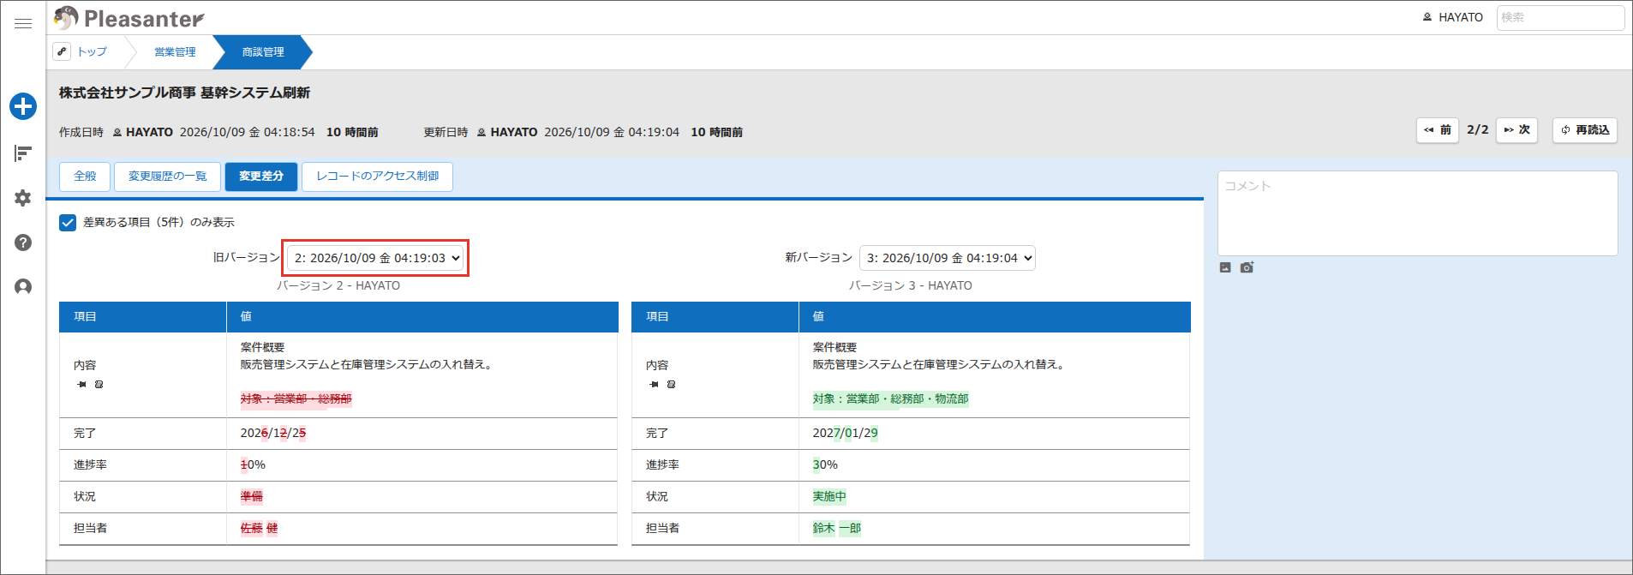Open the user account sidebar icon
Image resolution: width=1633 pixels, height=575 pixels.
(x=23, y=286)
